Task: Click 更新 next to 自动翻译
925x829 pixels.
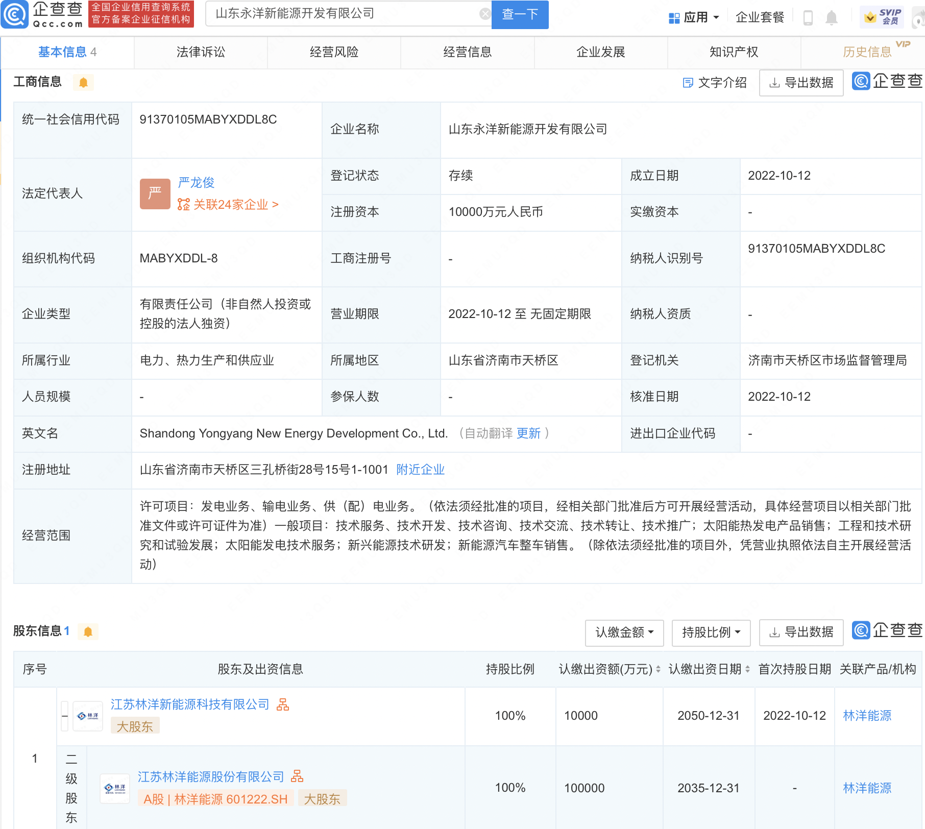Action: [528, 433]
